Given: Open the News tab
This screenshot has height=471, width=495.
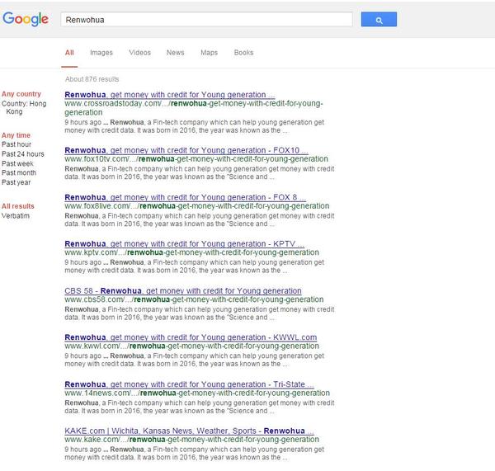Looking at the screenshot, I should [176, 53].
